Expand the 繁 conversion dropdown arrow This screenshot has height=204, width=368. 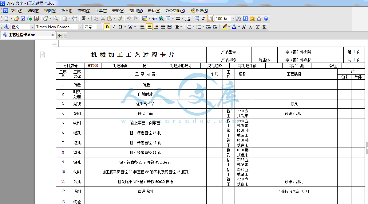coord(89,18)
